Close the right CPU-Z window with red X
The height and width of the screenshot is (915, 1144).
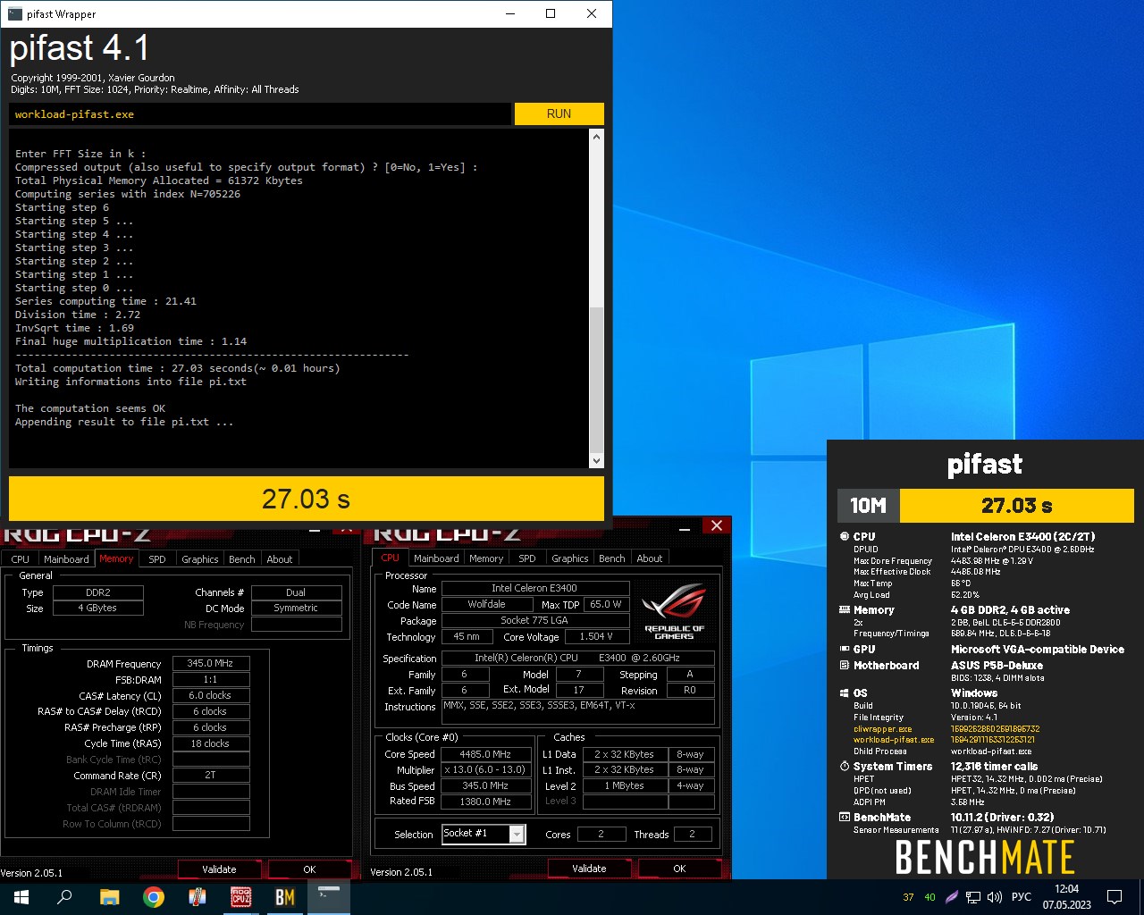pyautogui.click(x=716, y=525)
